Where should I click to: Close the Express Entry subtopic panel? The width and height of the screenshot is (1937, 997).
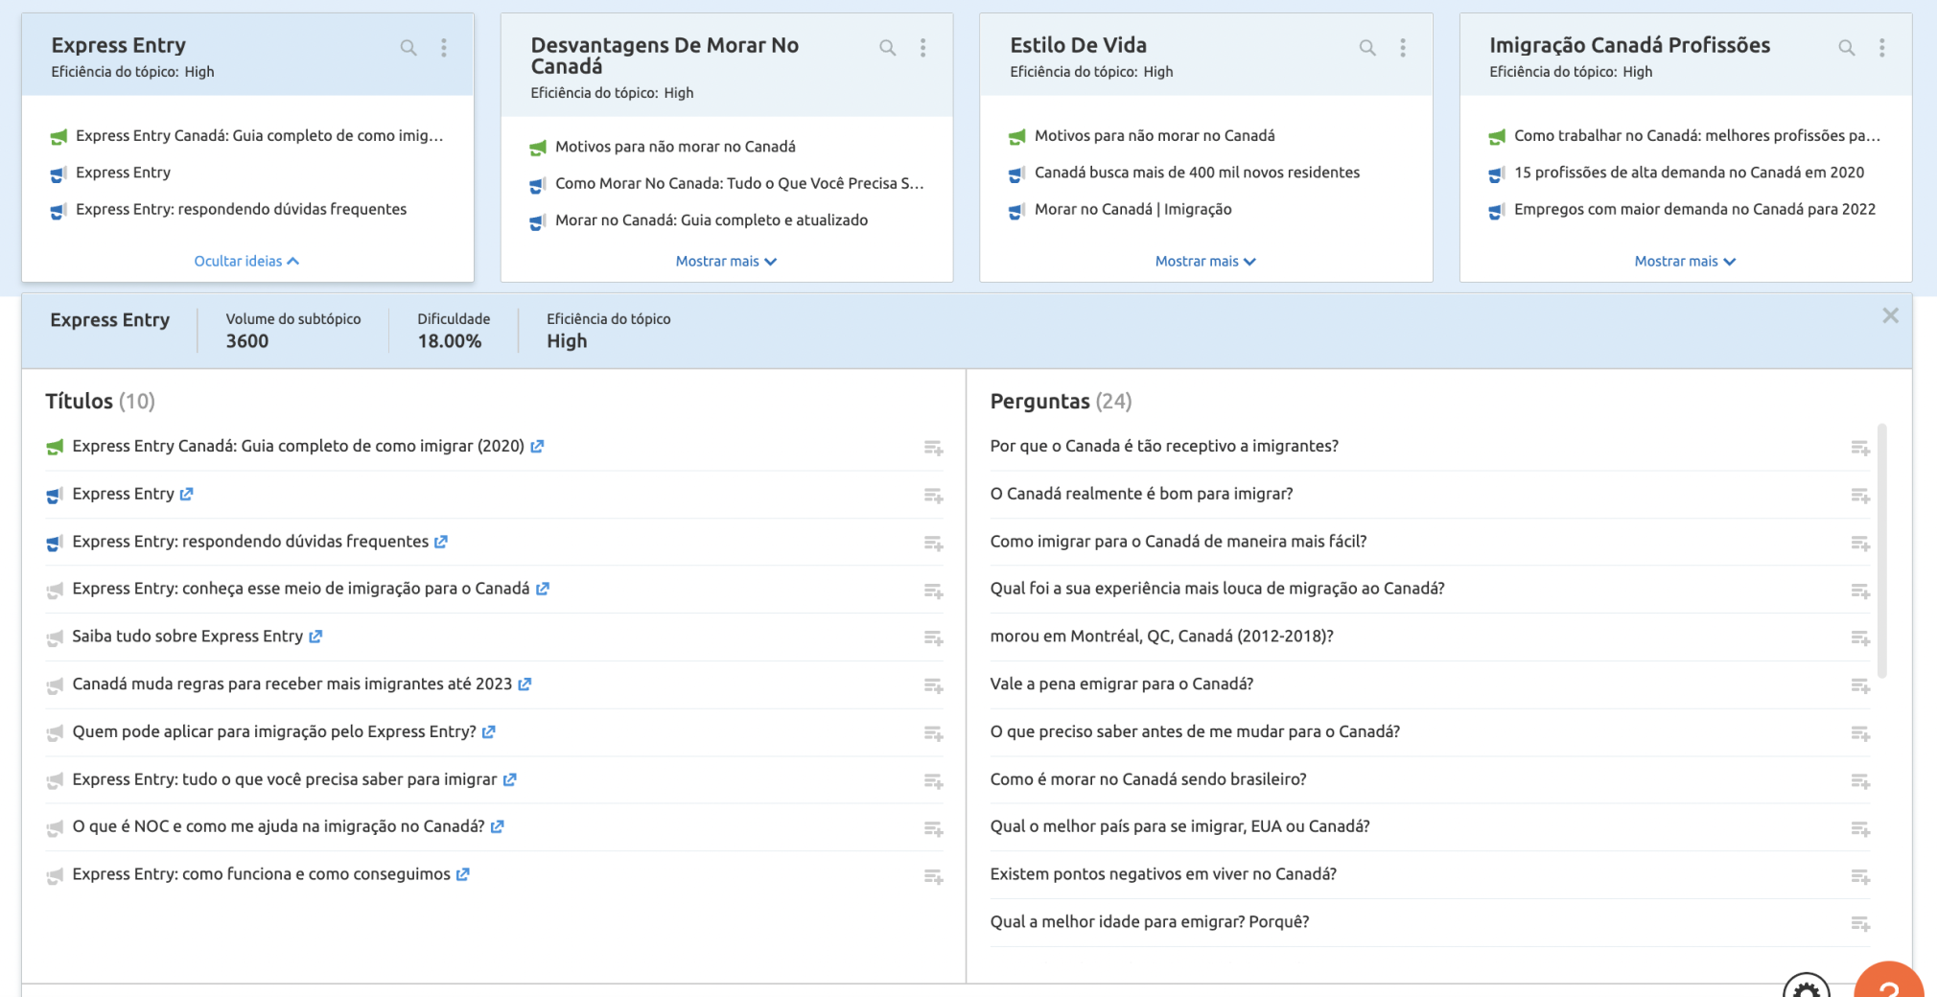1891,315
